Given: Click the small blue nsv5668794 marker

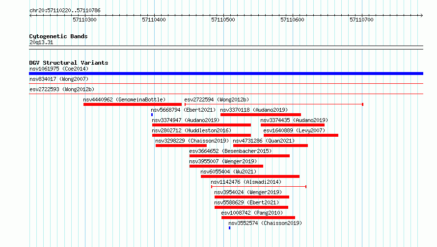Looking at the screenshot, I should [x=152, y=115].
